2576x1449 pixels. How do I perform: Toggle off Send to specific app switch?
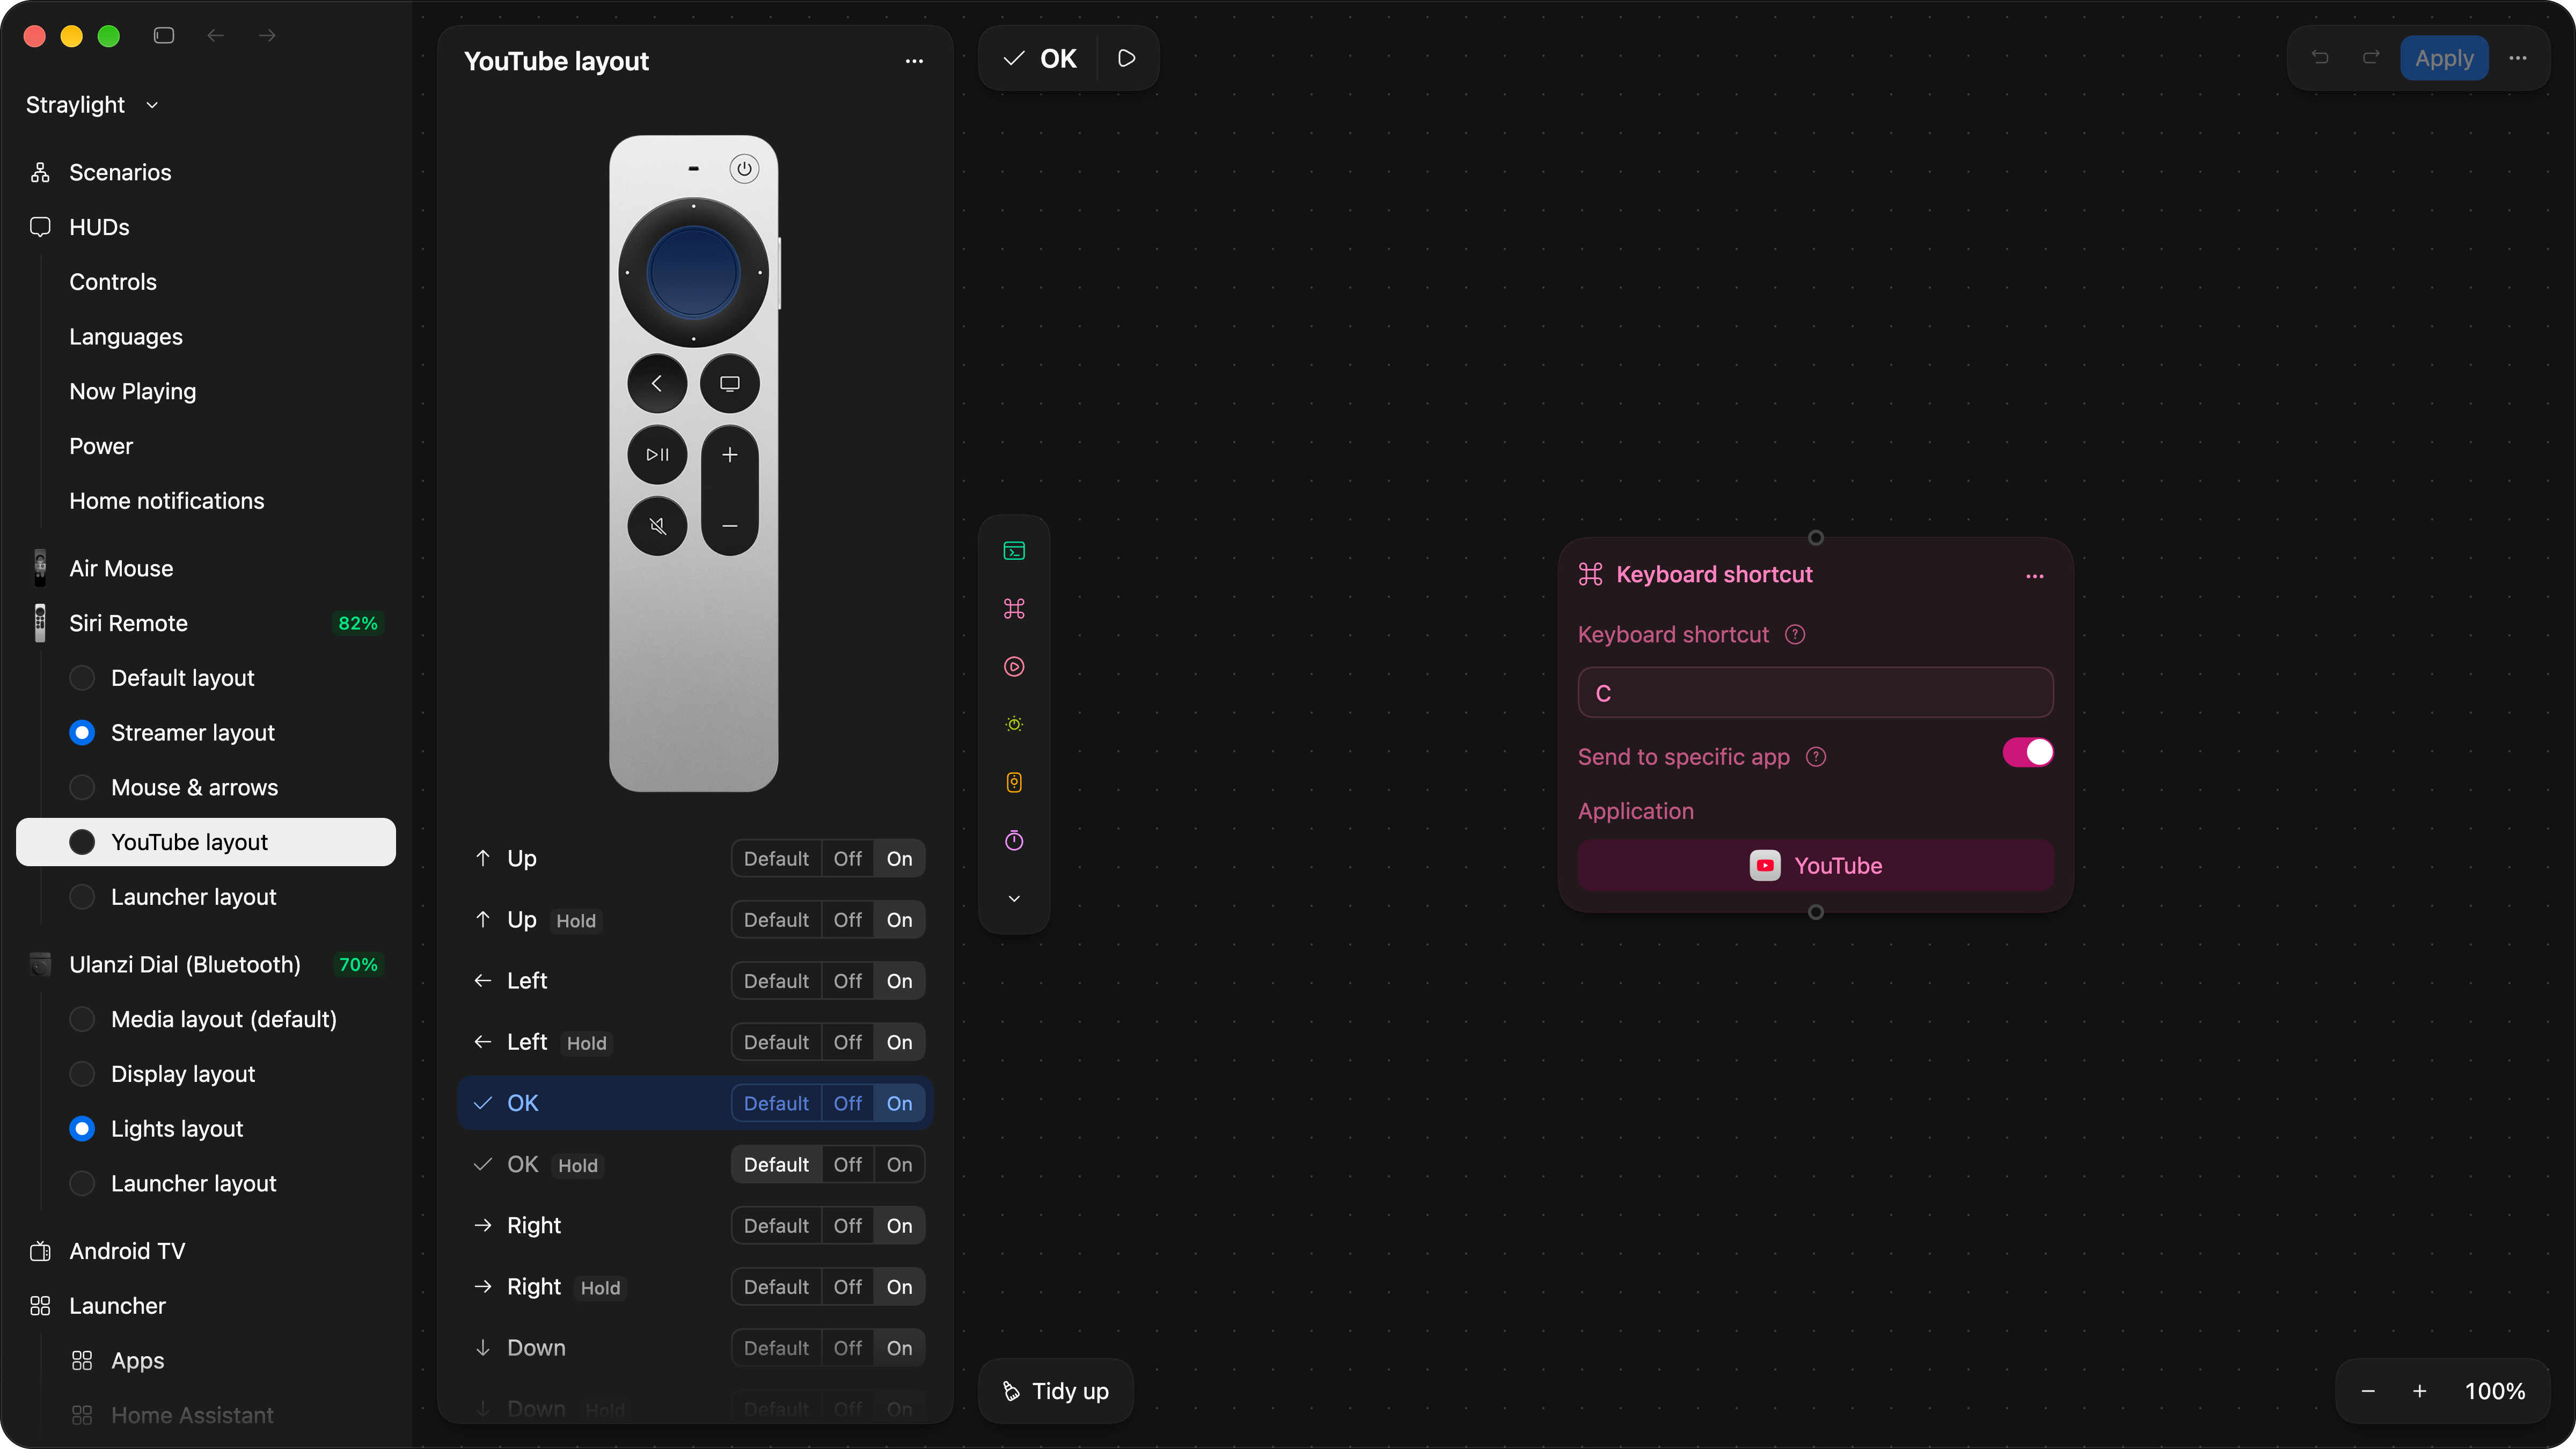(2027, 753)
